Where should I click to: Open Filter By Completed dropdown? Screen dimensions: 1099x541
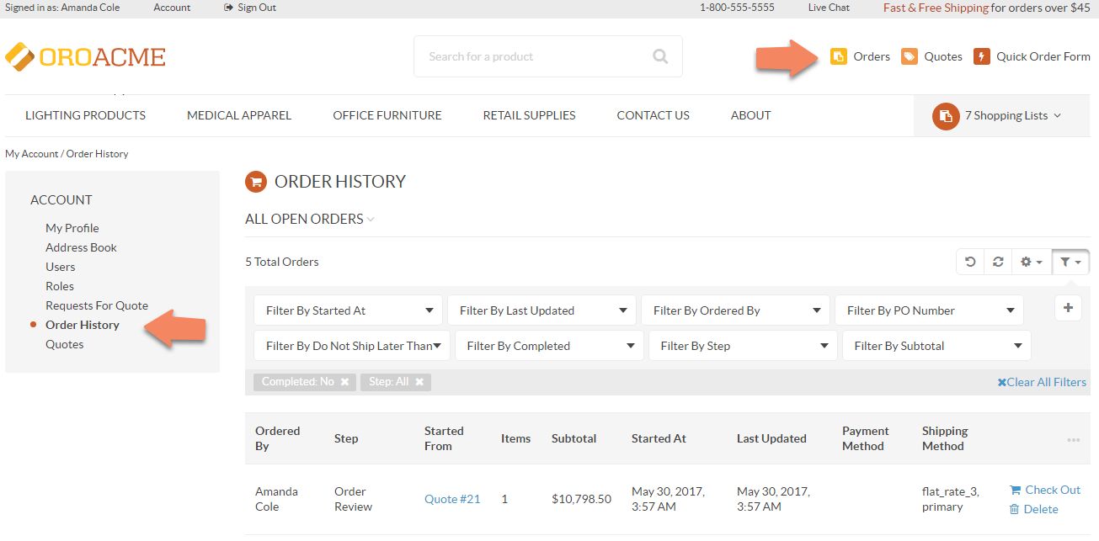coord(549,346)
